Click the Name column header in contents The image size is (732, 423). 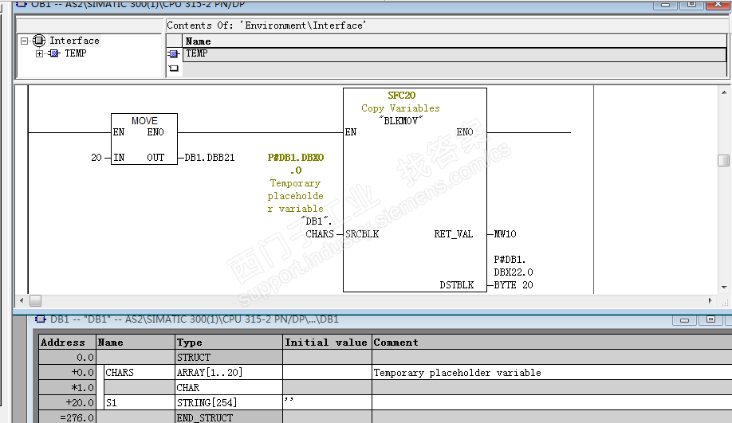click(198, 41)
